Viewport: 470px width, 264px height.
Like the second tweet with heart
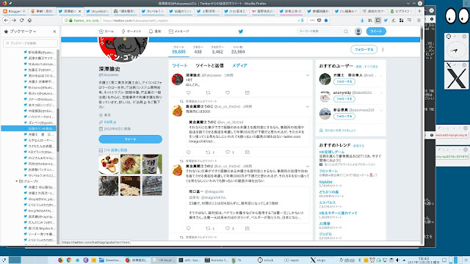[228, 153]
